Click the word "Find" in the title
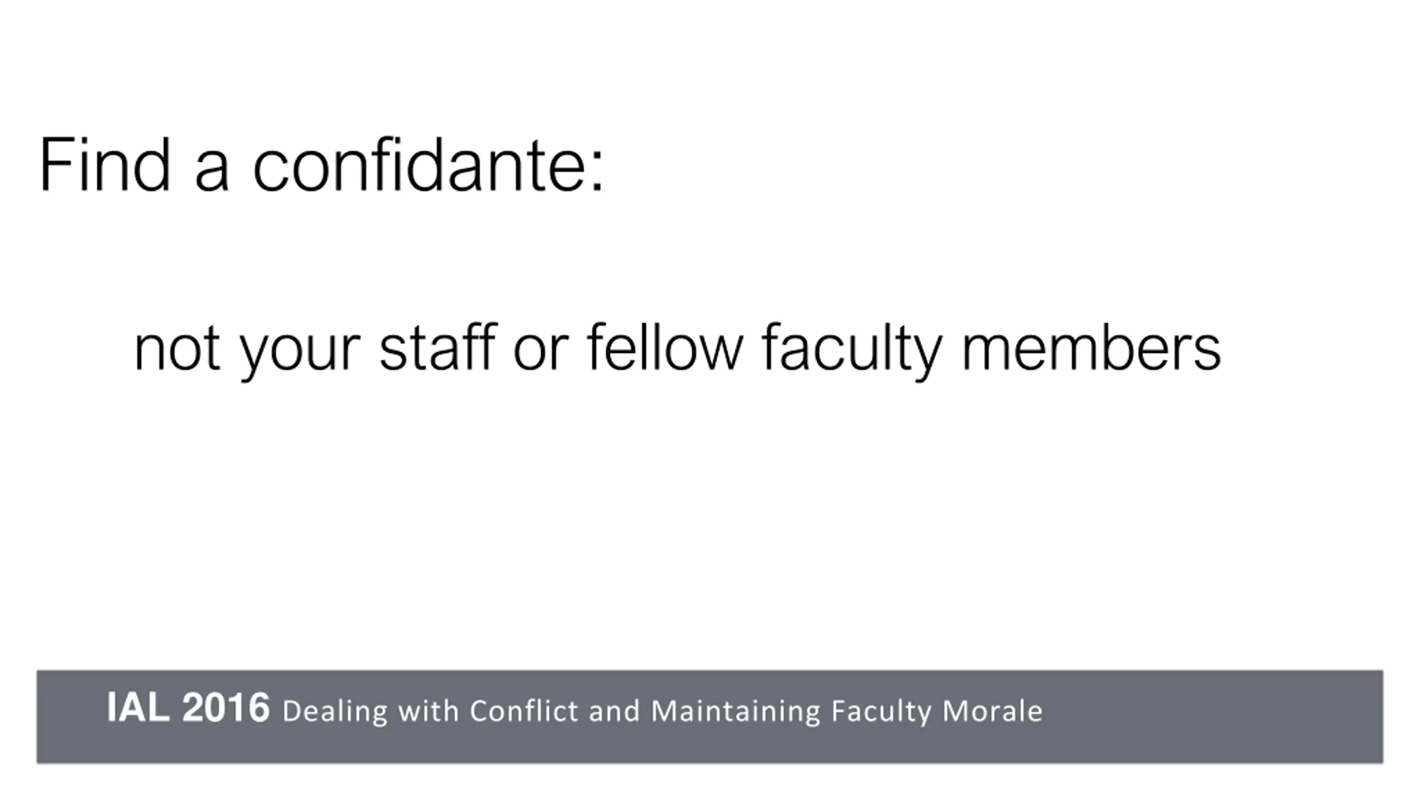 coord(104,165)
